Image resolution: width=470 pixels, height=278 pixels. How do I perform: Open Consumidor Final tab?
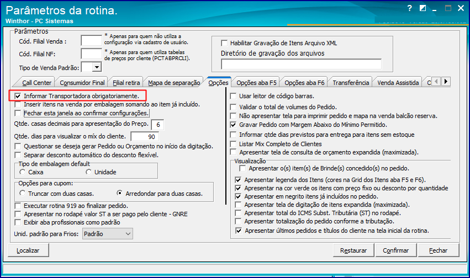pos(82,83)
